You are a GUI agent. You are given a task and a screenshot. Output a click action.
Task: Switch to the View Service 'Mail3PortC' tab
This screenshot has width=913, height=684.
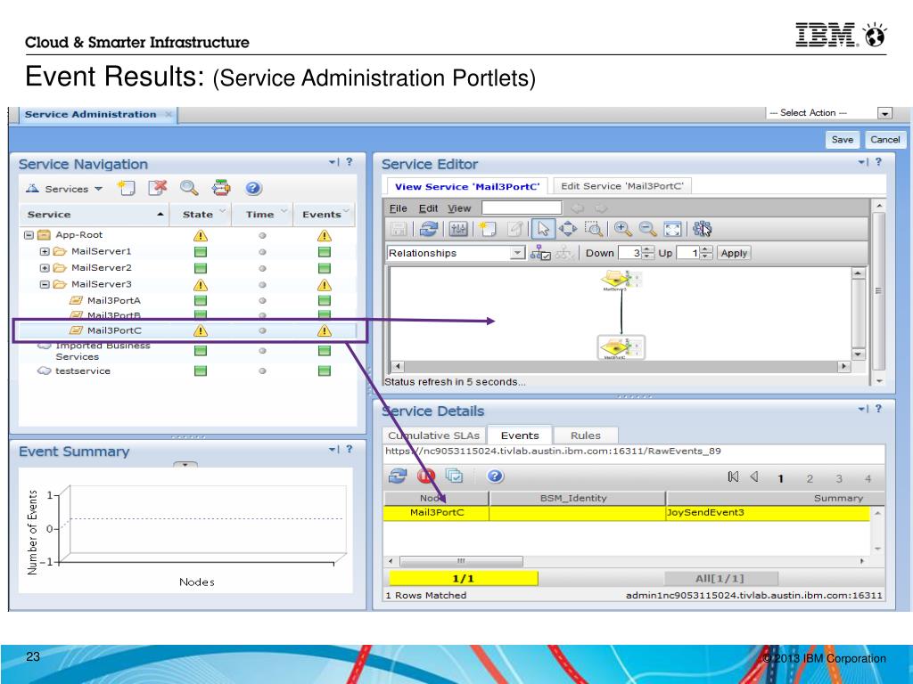(467, 187)
